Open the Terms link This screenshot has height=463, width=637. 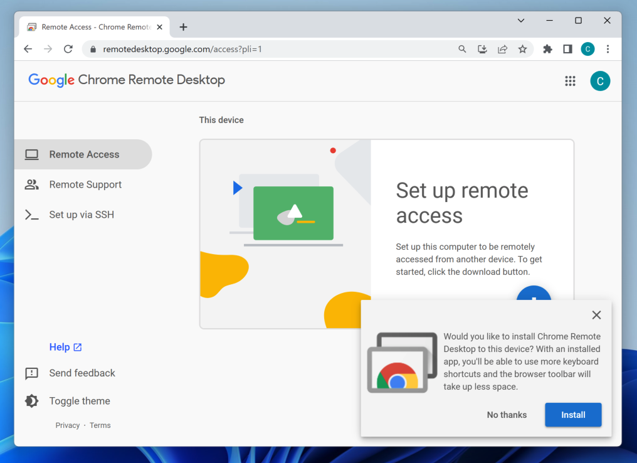100,425
